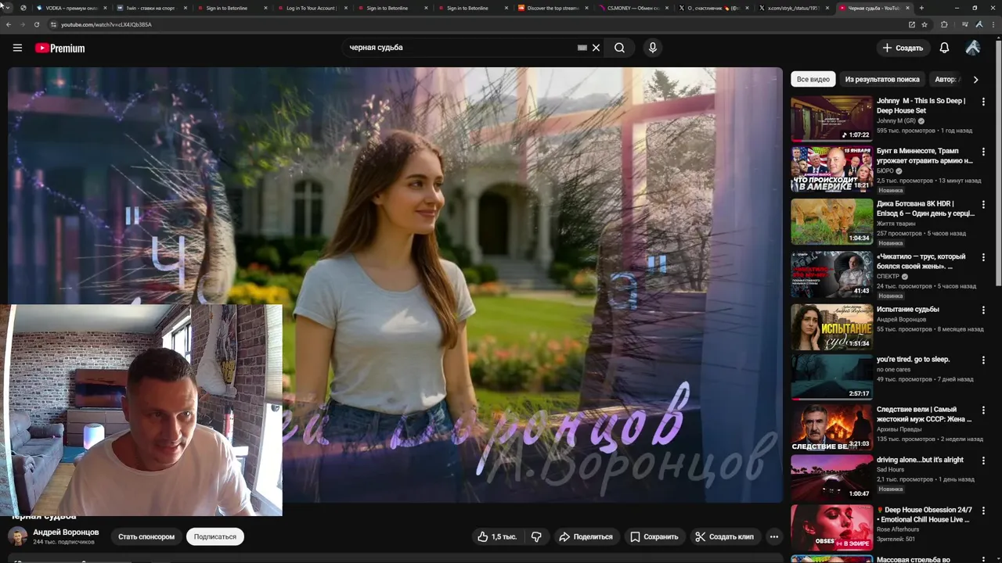The image size is (1002, 563).
Task: Open menu for 'Чикатило — трус' video
Action: click(x=983, y=257)
